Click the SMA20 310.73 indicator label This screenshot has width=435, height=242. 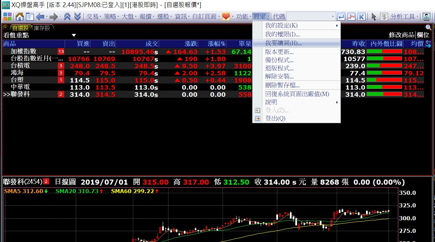77,191
